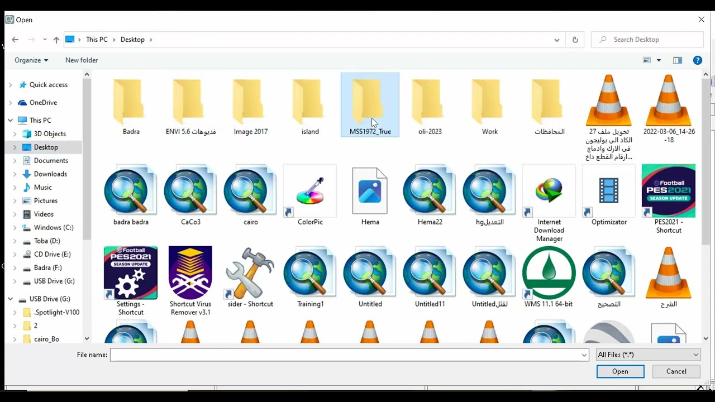
Task: Click the File name input field
Action: point(345,355)
